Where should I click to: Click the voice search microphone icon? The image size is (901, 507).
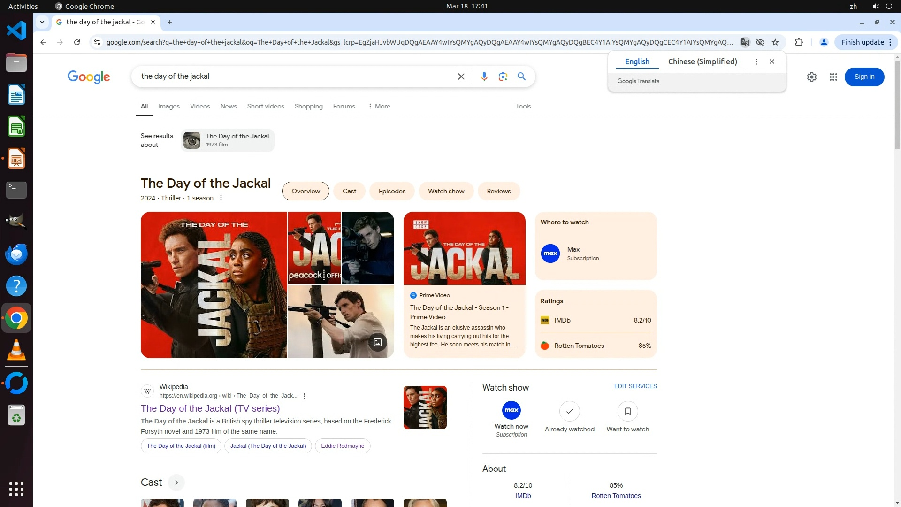pos(484,77)
